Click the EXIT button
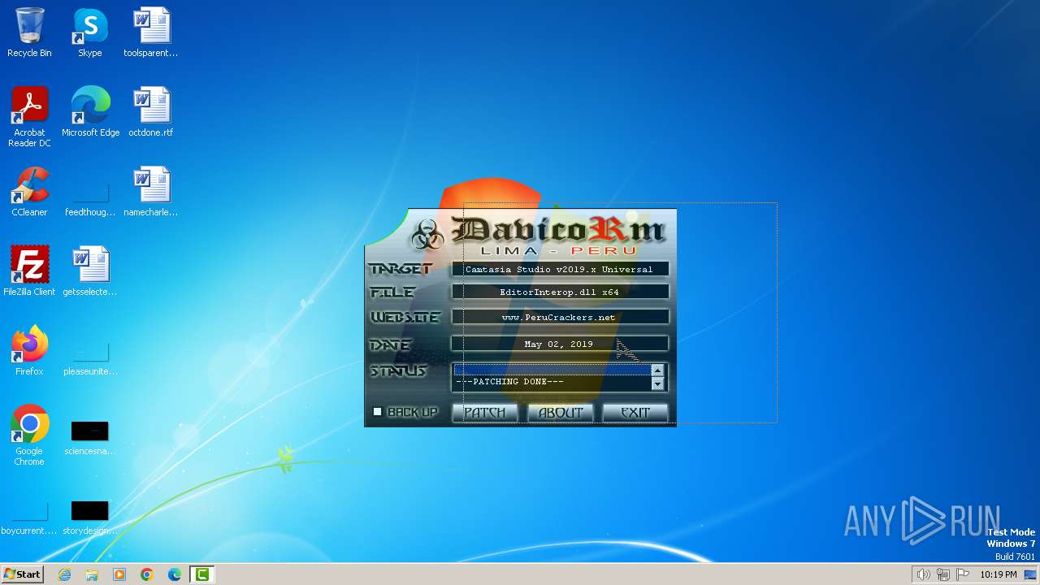The width and height of the screenshot is (1040, 585). [635, 413]
